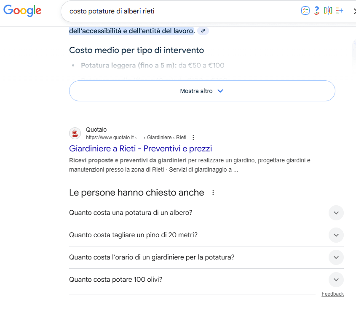This screenshot has width=356, height=315.
Task: Open the 'Giardiniere a Rieti - Preventivi e prezzi' result
Action: (141, 148)
